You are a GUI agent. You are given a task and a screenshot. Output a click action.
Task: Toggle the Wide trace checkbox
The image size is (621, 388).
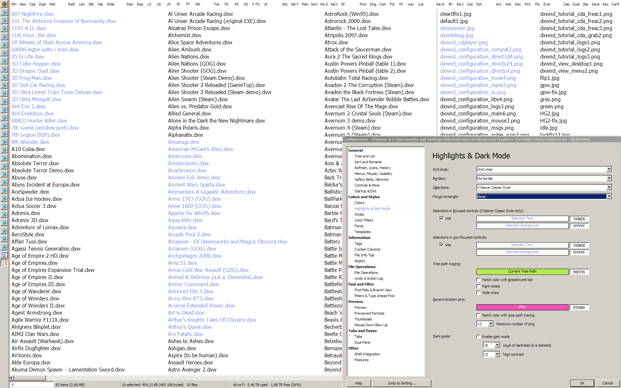pos(478,293)
